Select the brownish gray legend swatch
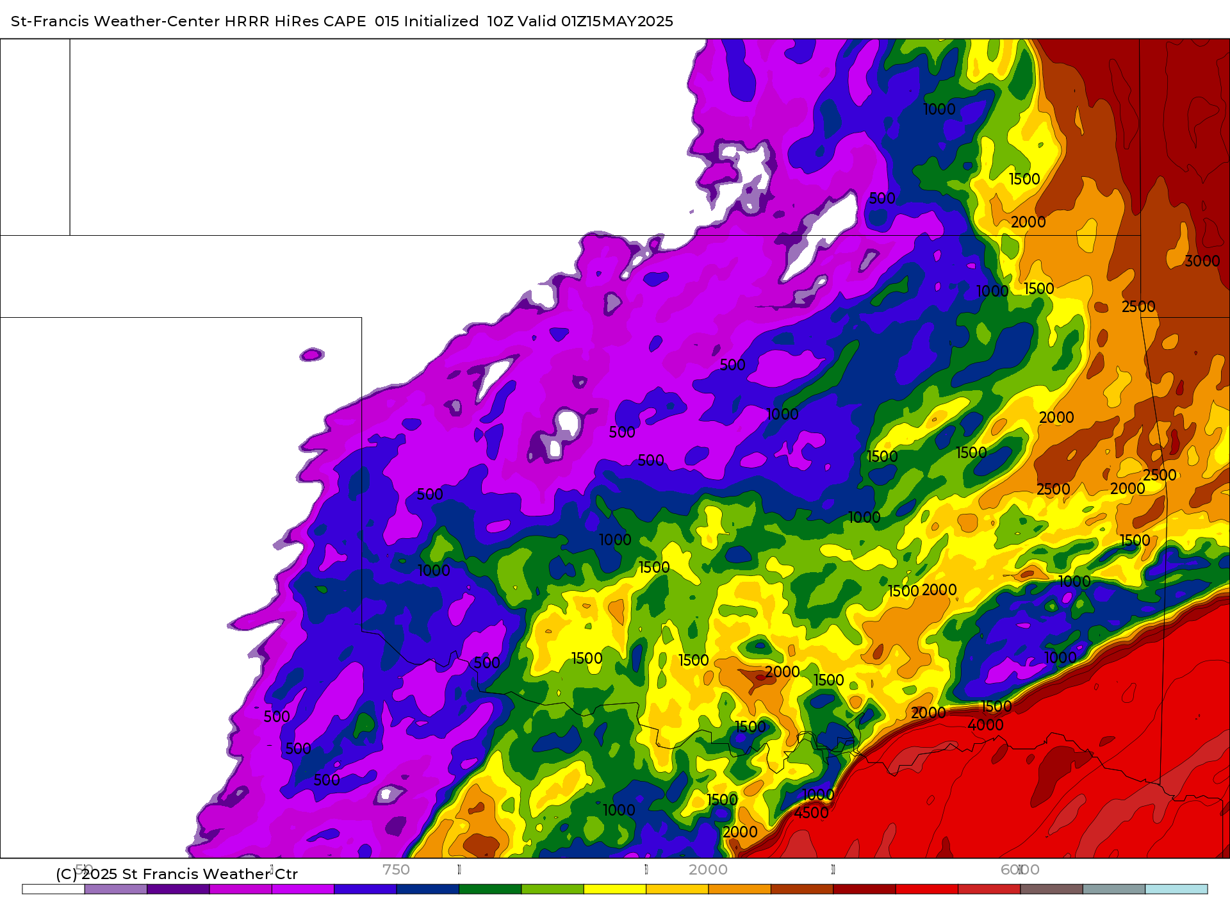 coord(1052,889)
